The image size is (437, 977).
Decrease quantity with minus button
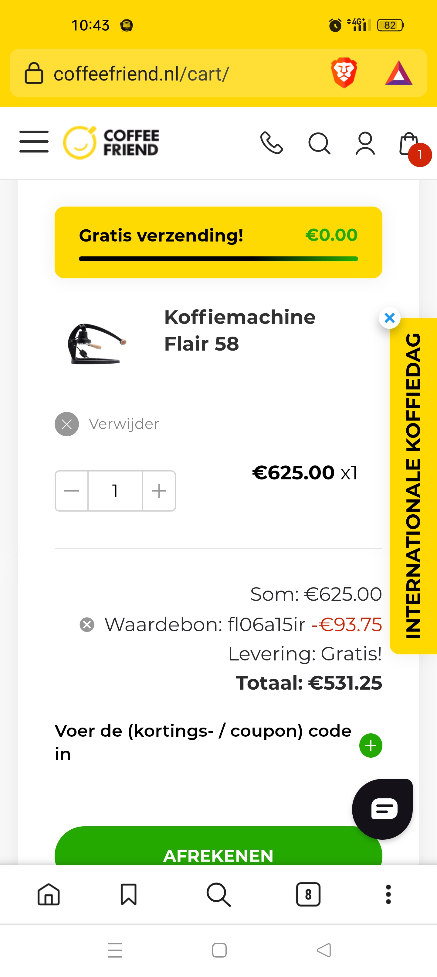[72, 491]
